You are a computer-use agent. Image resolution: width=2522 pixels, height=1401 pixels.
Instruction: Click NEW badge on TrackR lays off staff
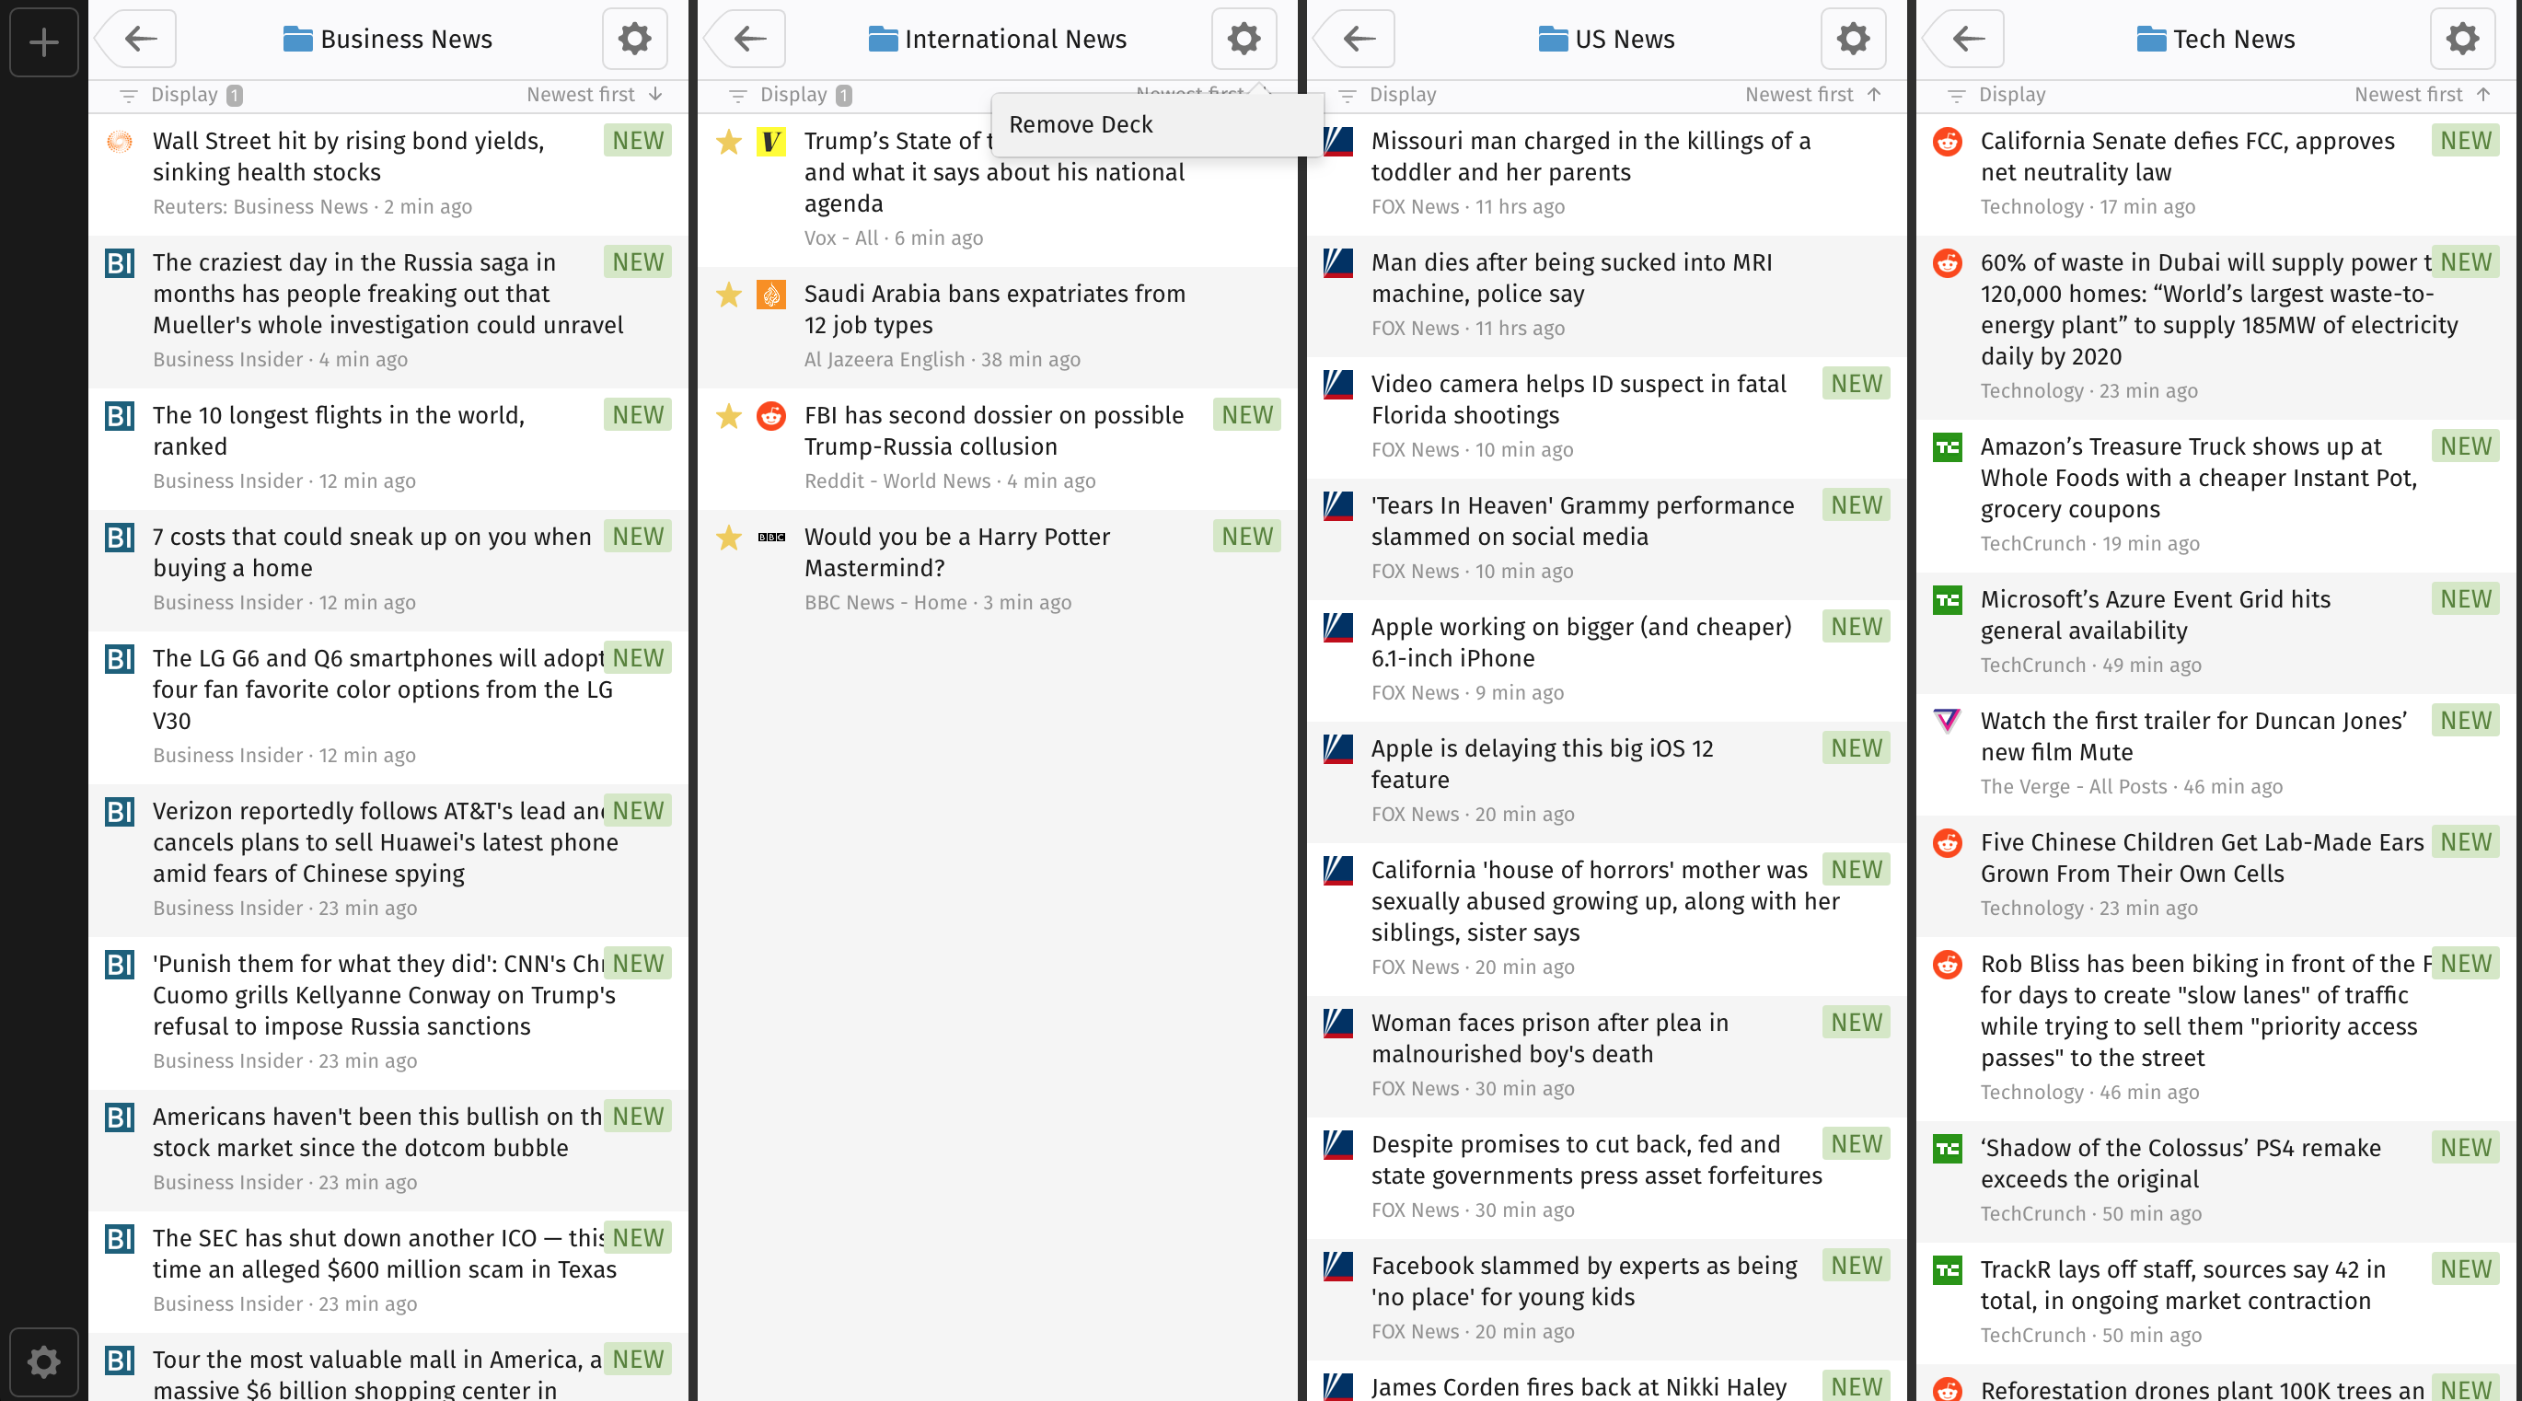click(2465, 1268)
